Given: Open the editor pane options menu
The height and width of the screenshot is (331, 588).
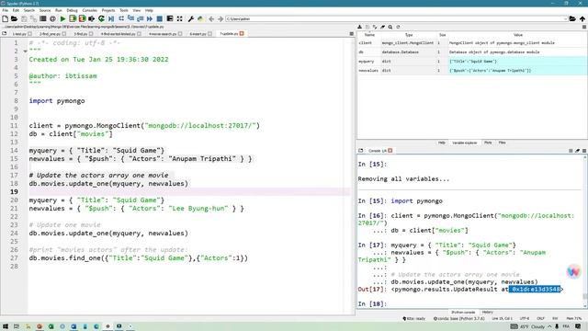Looking at the screenshot, I should click(351, 34).
